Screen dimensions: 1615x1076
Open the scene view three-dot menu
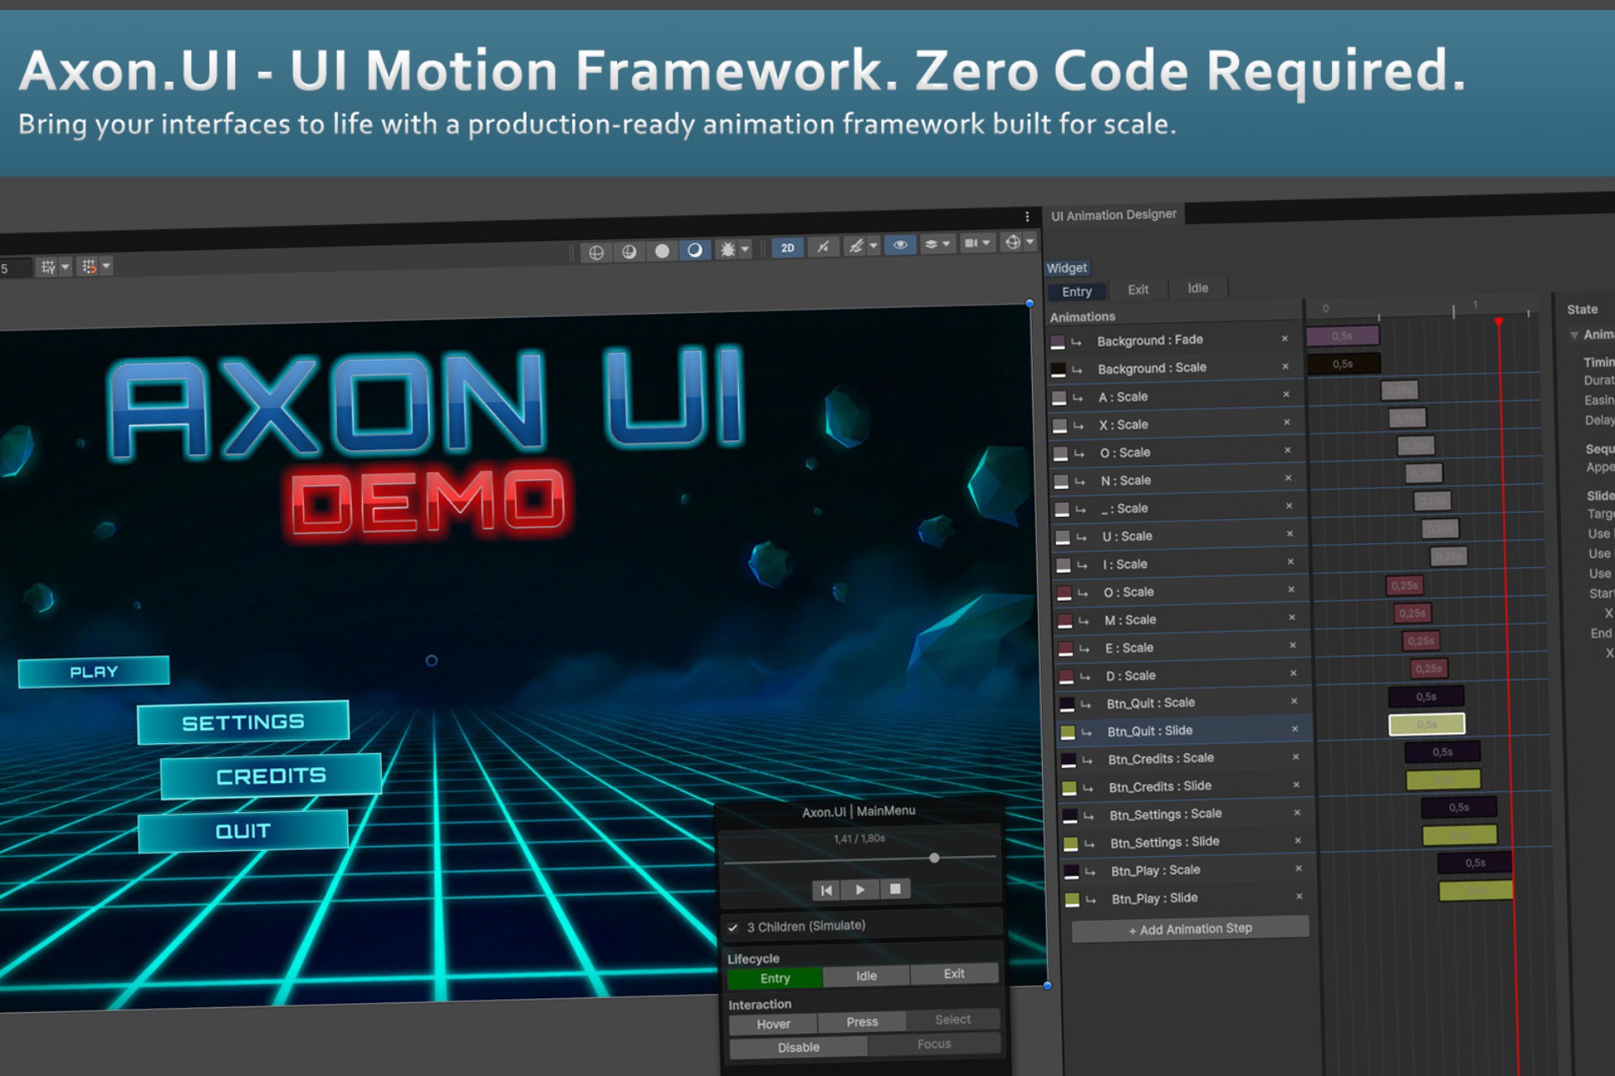(x=1027, y=217)
